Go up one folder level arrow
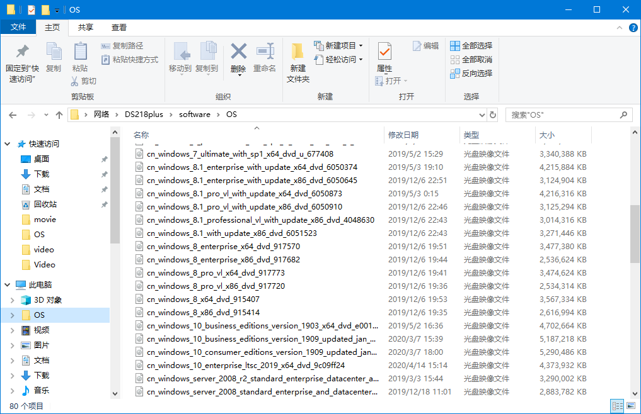 [59, 115]
